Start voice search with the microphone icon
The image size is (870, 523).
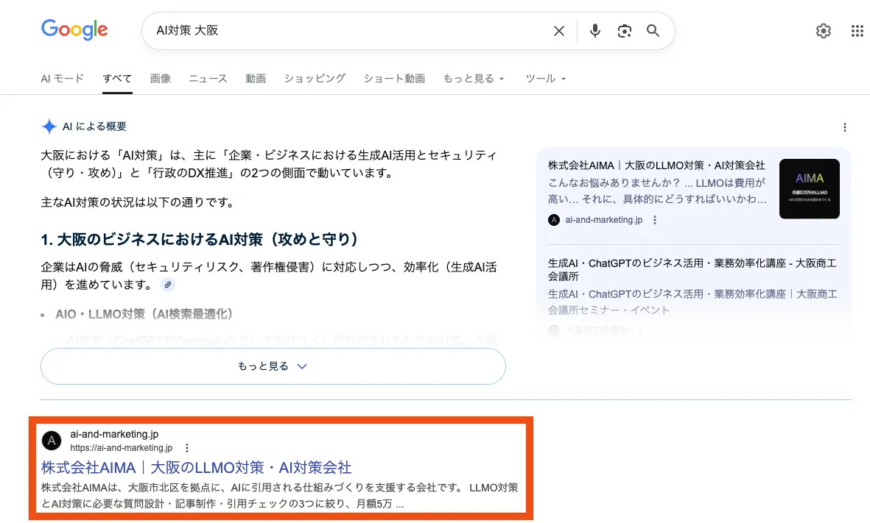594,30
